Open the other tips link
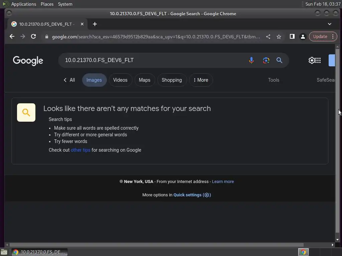The height and width of the screenshot is (256, 342). [80, 150]
